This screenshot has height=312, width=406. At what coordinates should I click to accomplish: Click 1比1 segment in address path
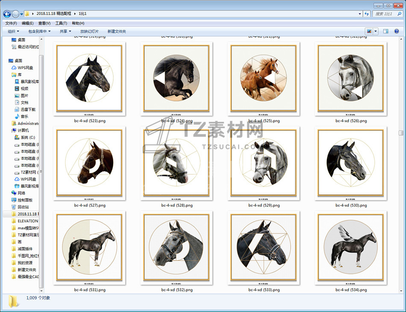coord(82,14)
